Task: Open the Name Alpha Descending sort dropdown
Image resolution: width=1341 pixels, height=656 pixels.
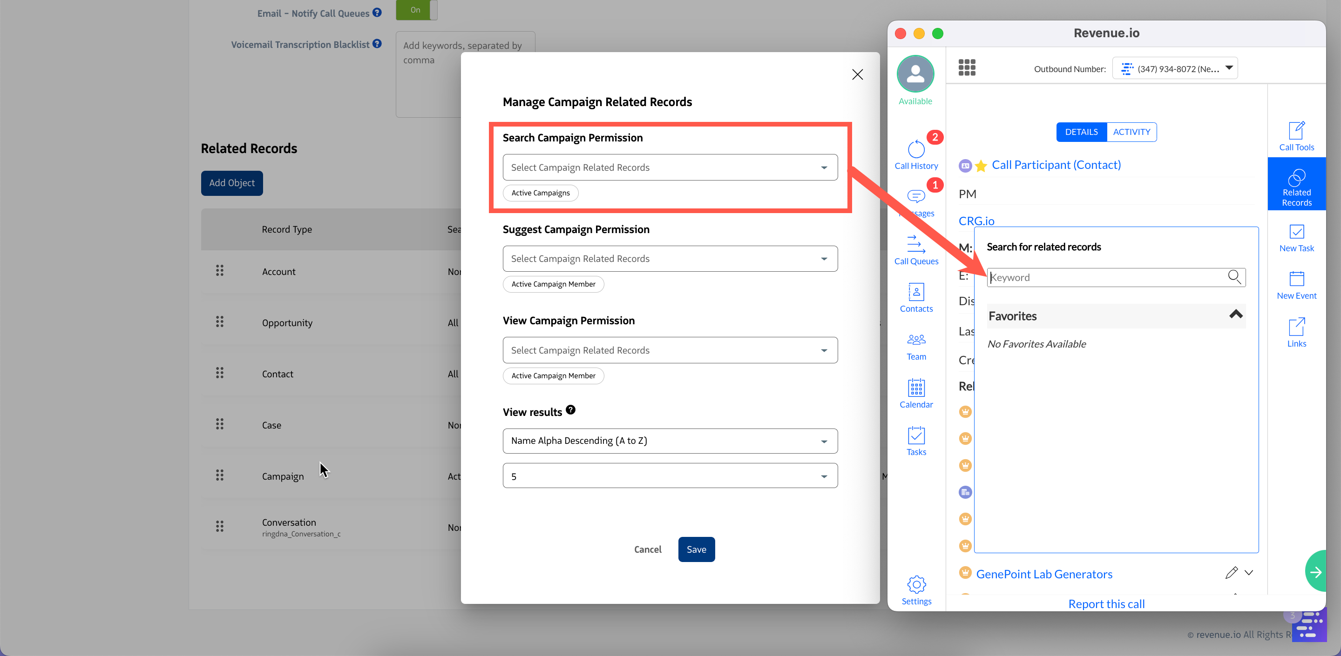Action: point(670,441)
